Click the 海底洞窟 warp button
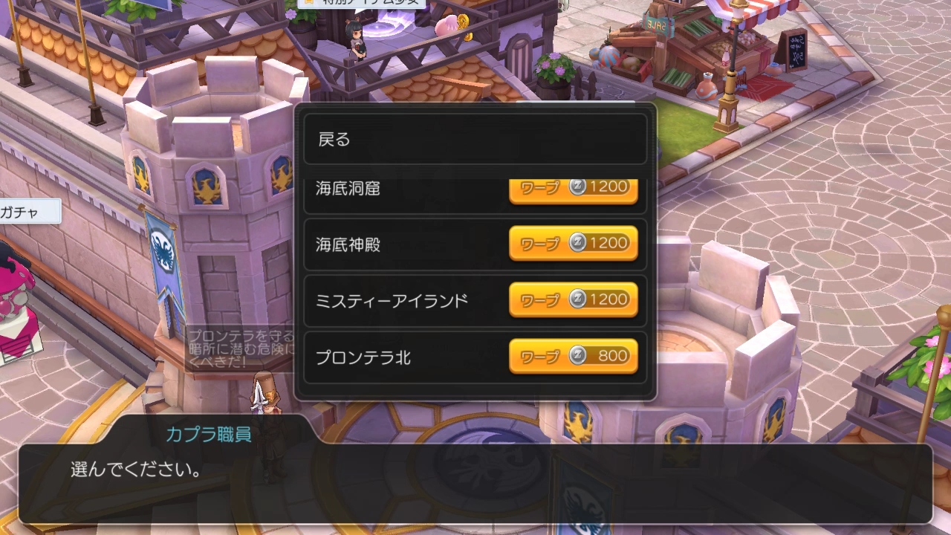Viewport: 951px width, 535px height. coord(573,190)
